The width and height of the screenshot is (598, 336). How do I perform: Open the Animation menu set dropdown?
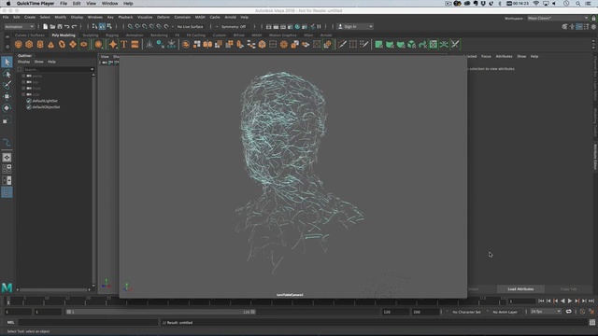[x=19, y=27]
